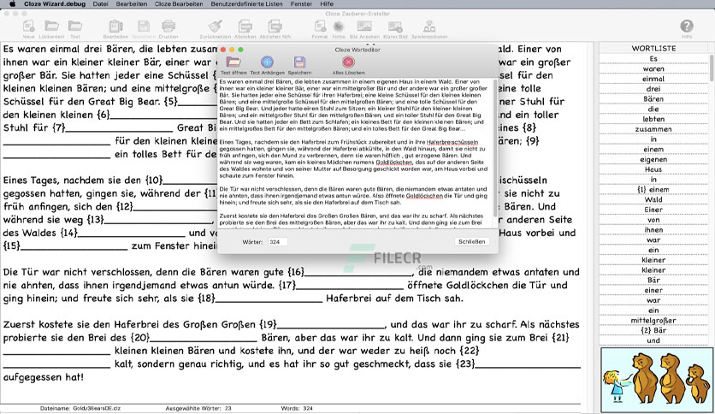Image resolution: width=715 pixels, height=414 pixels.
Task: Click the Wörter count field
Action: pyautogui.click(x=277, y=242)
